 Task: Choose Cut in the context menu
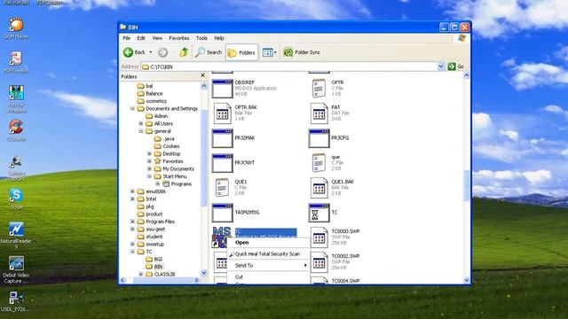coord(268,276)
